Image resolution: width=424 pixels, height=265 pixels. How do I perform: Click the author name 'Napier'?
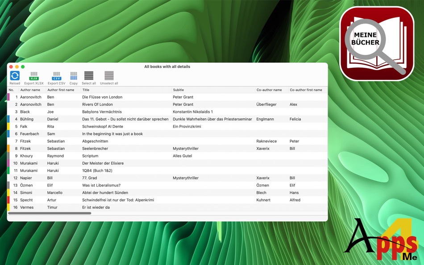(x=26, y=178)
